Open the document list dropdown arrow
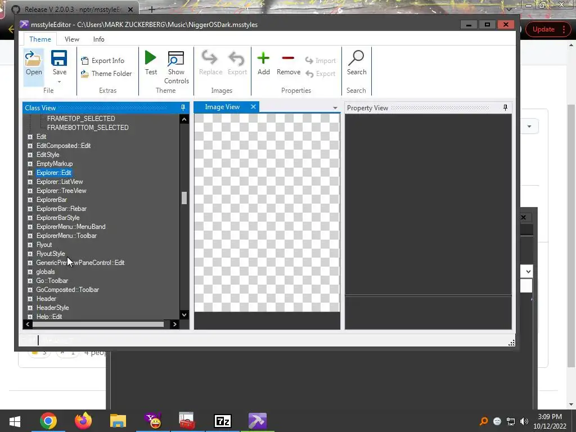 coord(335,108)
